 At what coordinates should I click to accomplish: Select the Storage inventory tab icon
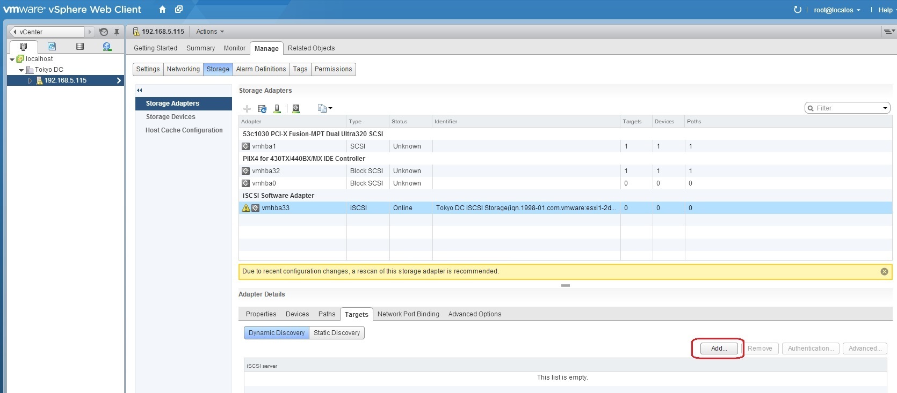click(80, 47)
